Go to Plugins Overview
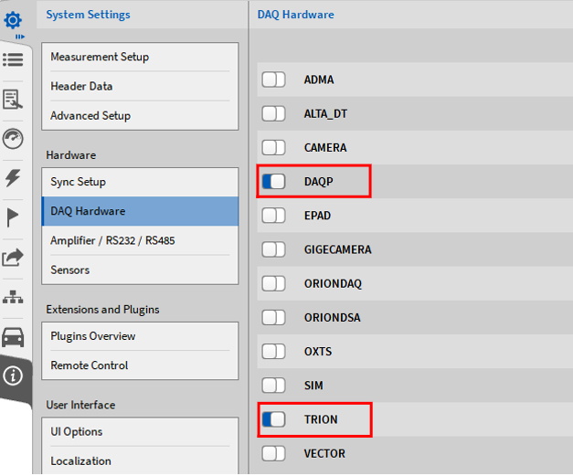The image size is (573, 476). tap(93, 336)
